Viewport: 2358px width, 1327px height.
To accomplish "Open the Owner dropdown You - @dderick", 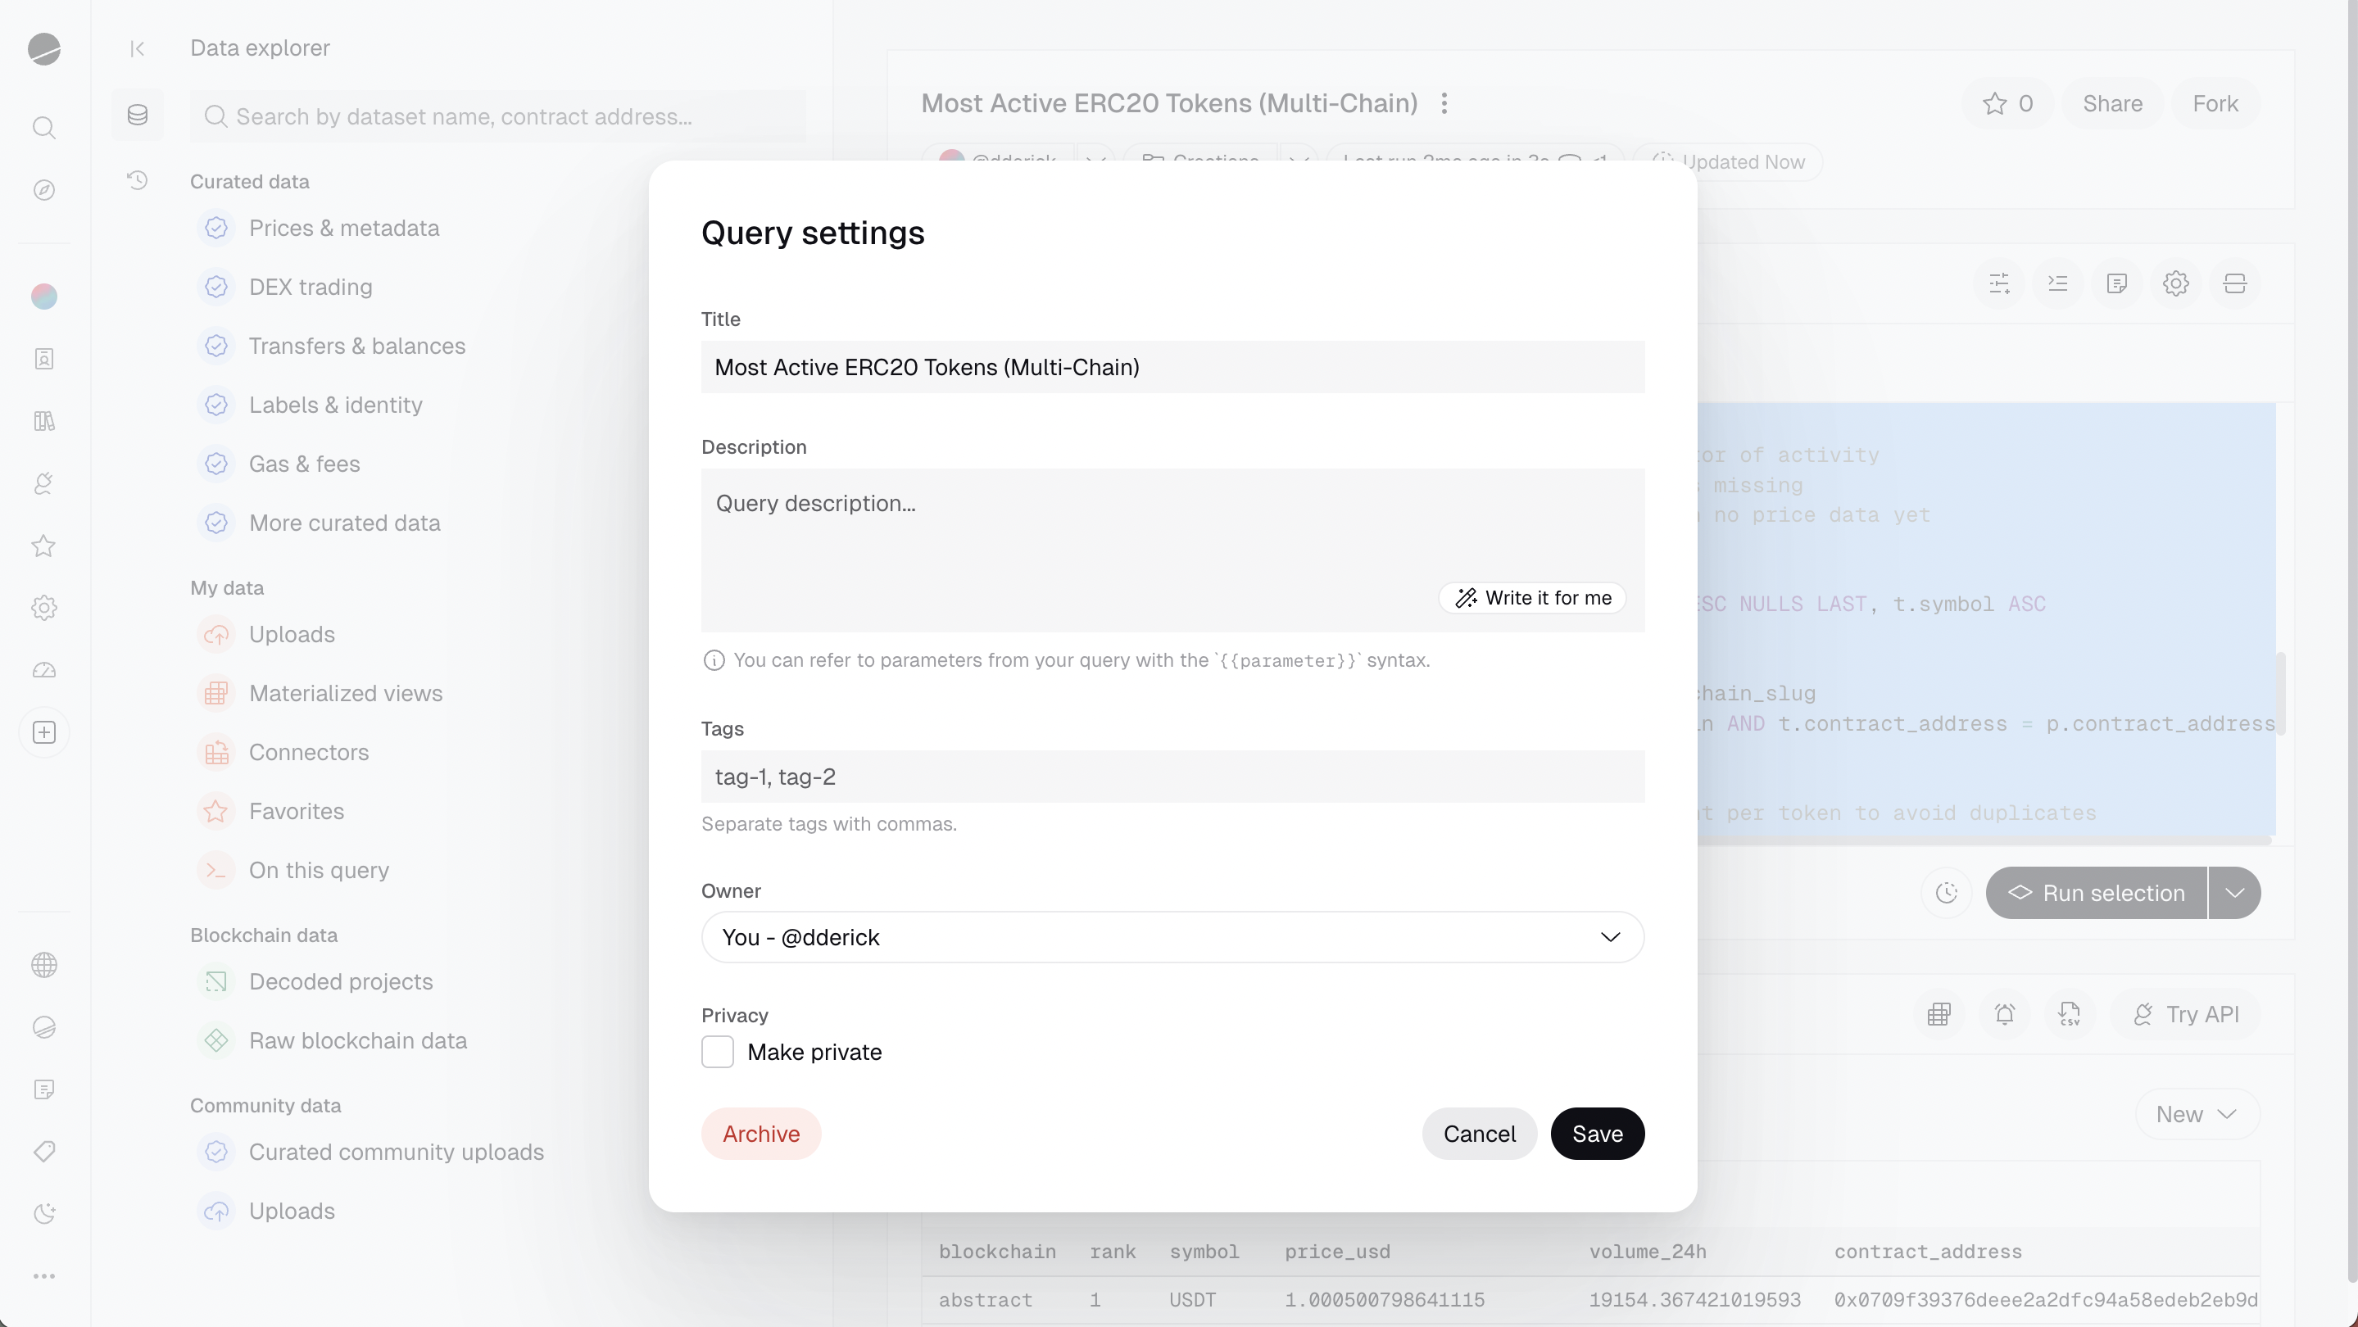I will pos(1172,937).
